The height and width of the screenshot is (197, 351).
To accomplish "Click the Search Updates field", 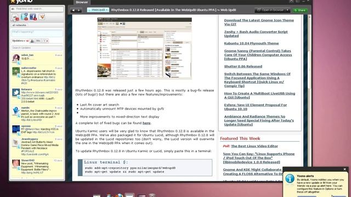I will tap(37, 48).
